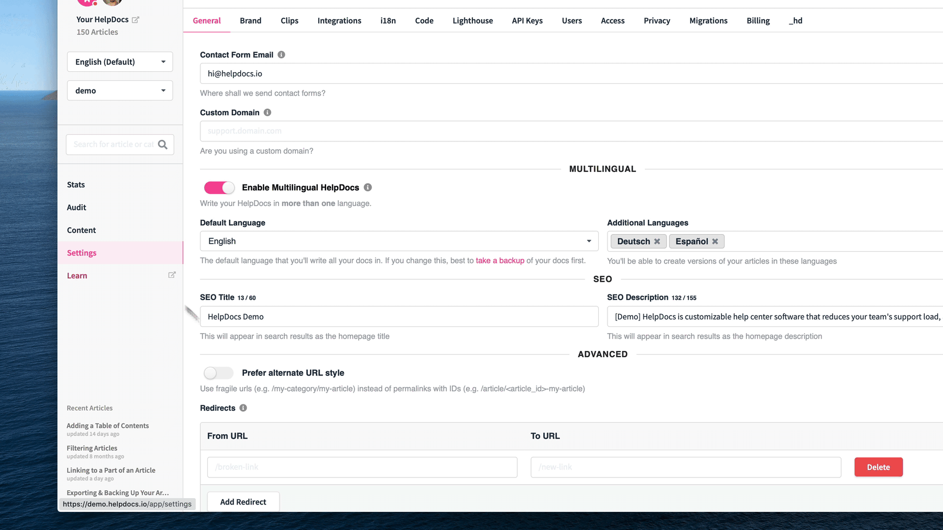Viewport: 943px width, 530px height.
Task: Open the Users tab
Action: [572, 21]
